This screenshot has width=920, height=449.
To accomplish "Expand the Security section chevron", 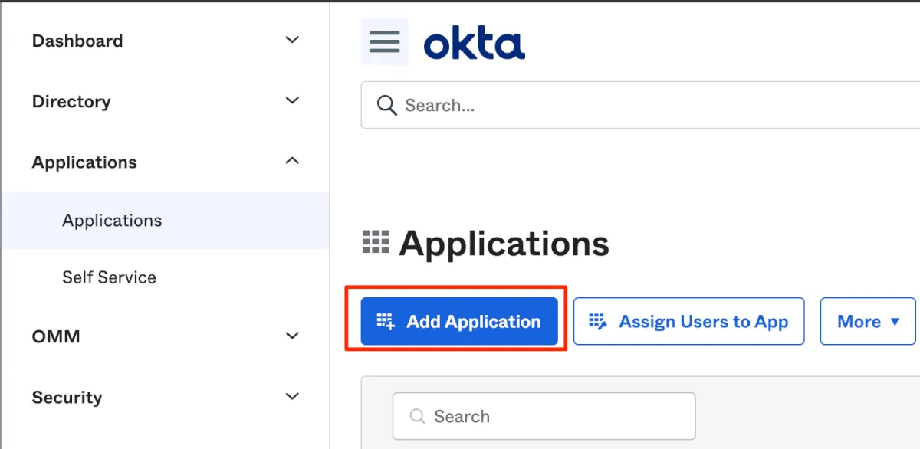I will pos(292,396).
